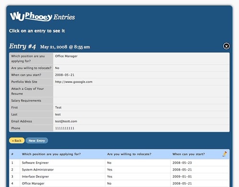The height and width of the screenshot is (187, 239).
Task: Click the '#' column header
Action: [12, 154]
